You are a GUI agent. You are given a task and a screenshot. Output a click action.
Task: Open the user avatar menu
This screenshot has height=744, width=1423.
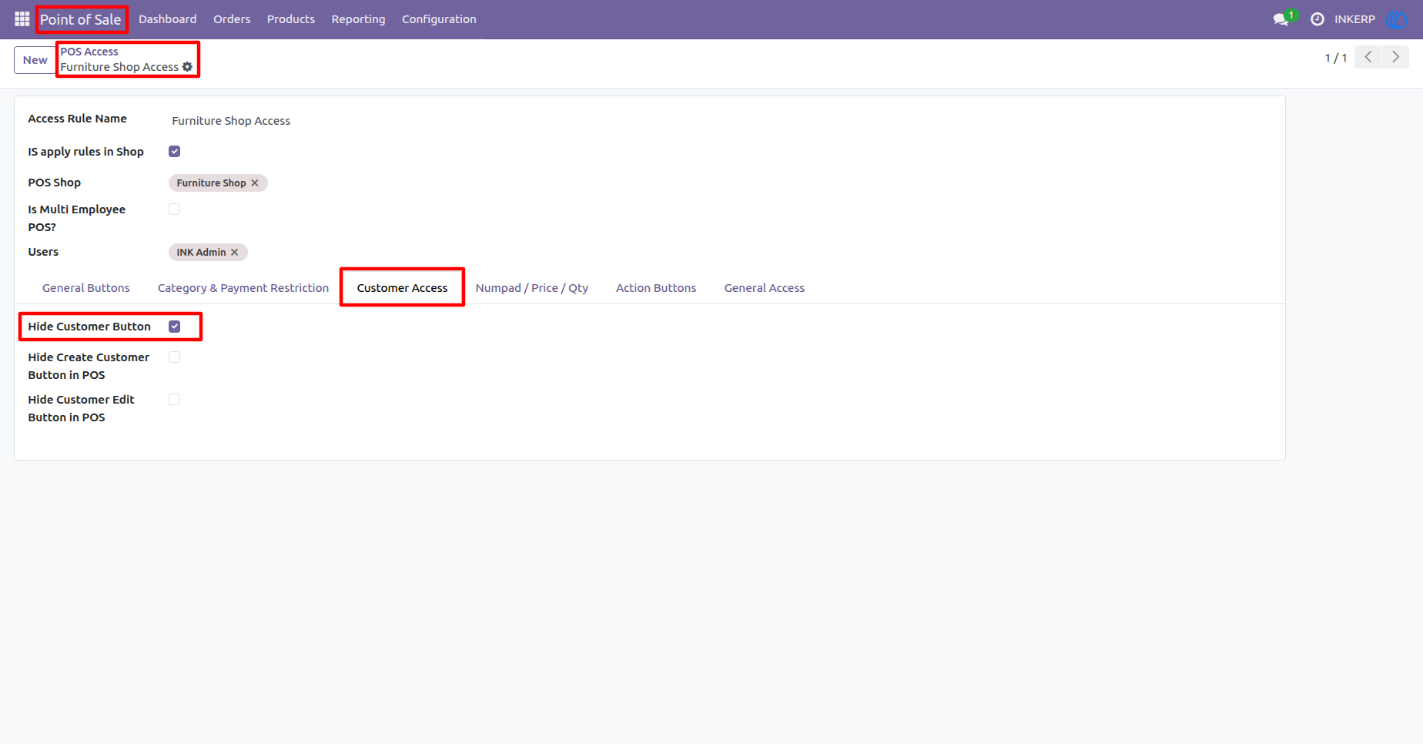[1397, 19]
